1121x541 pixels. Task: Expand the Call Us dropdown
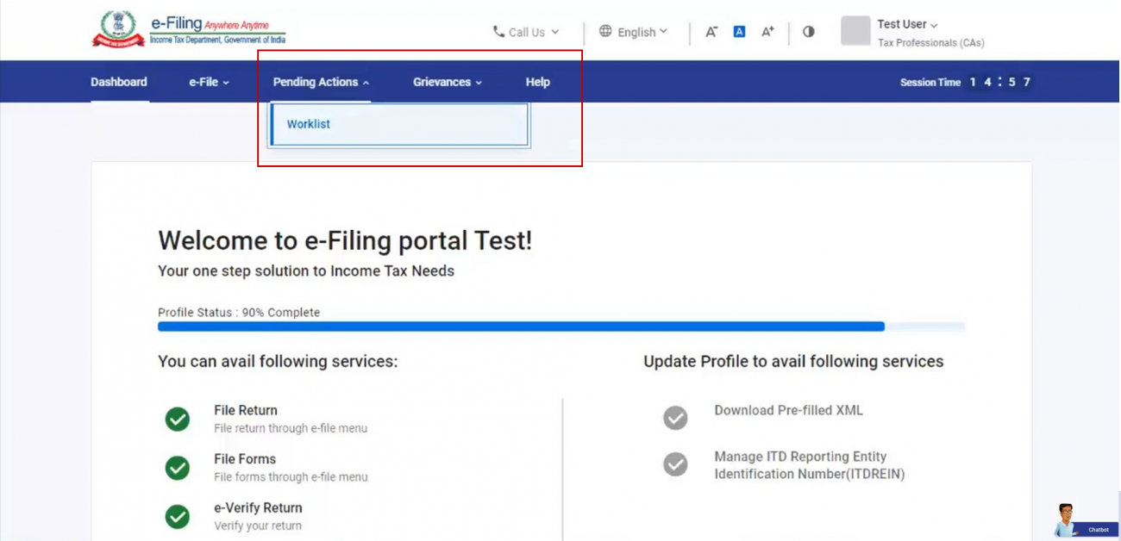[x=528, y=32]
